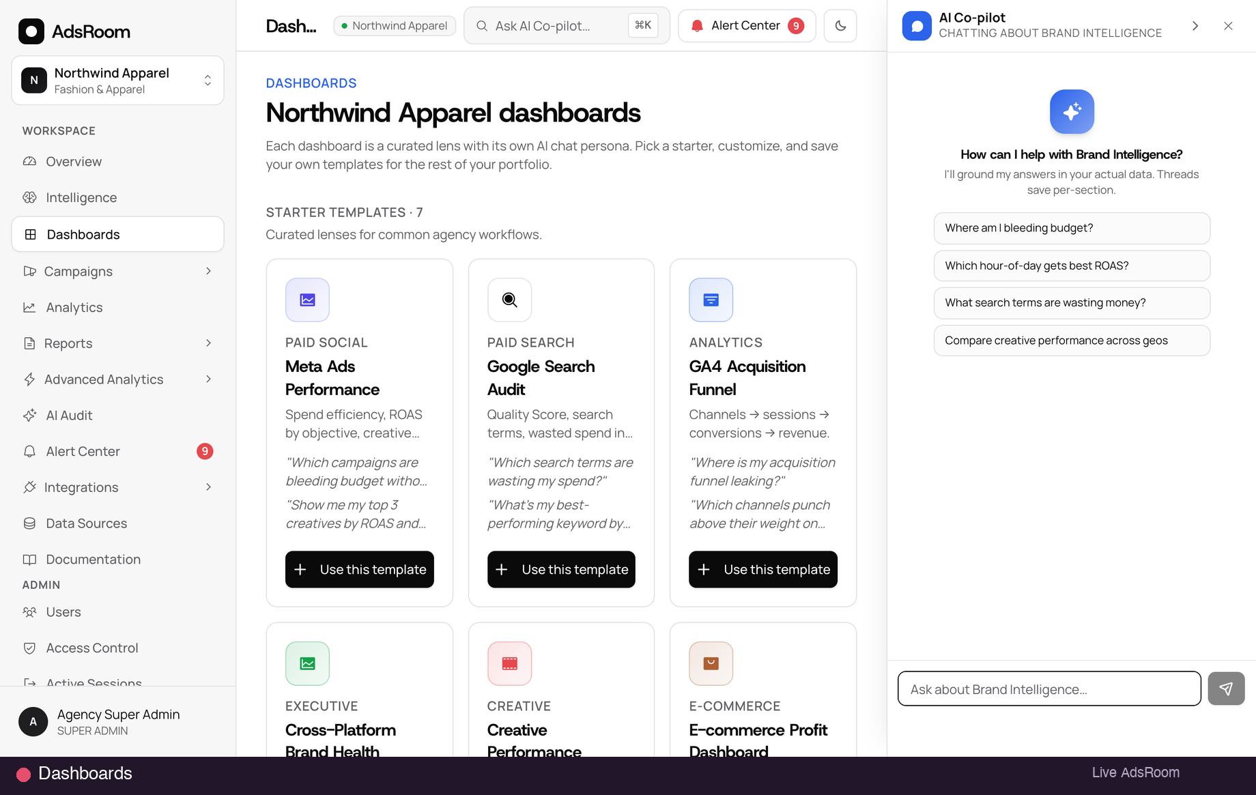Focus the Ask AI Co-pilot search field
This screenshot has height=795, width=1256.
(567, 26)
